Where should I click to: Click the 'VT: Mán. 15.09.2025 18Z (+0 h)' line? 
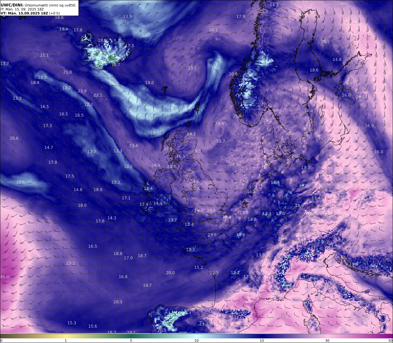pos(30,13)
